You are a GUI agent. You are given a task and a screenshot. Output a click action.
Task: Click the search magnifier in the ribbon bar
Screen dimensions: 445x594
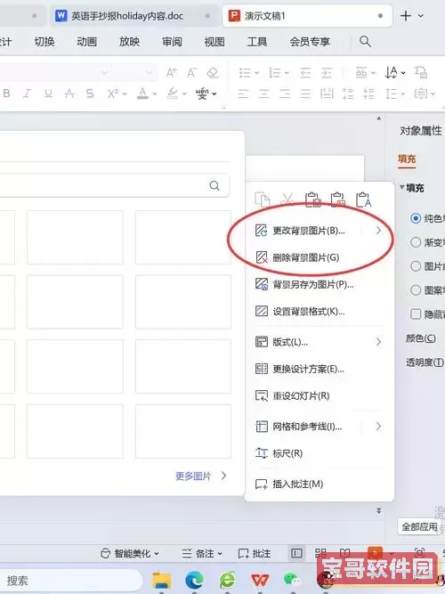click(x=365, y=41)
